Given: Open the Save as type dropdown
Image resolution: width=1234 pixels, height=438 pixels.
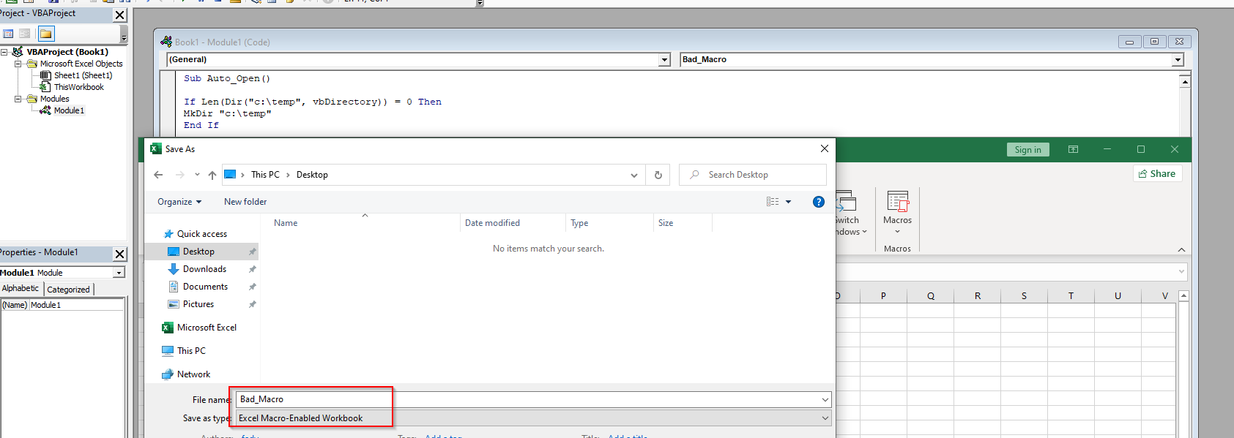Looking at the screenshot, I should click(825, 418).
